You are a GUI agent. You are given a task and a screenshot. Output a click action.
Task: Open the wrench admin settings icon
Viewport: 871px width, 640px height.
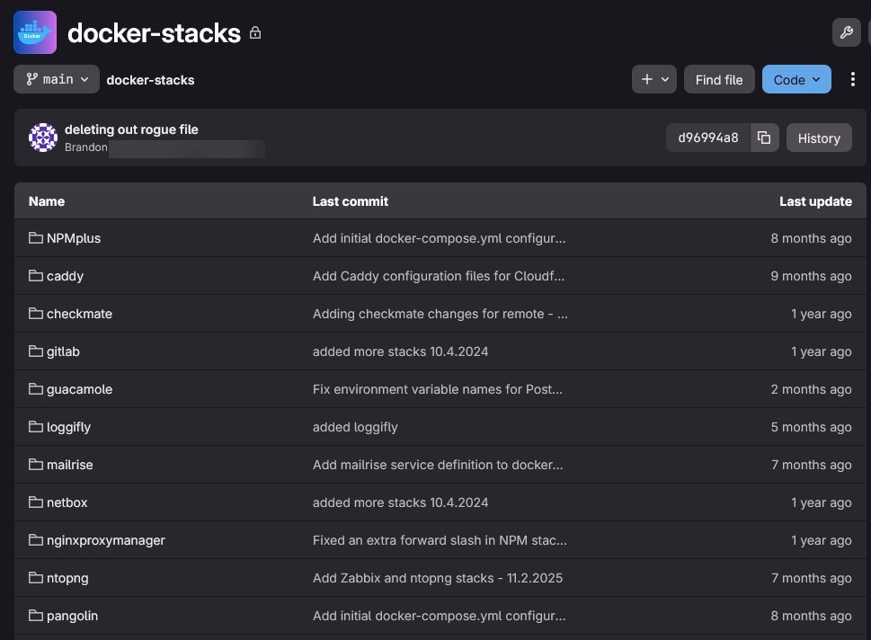pos(847,32)
